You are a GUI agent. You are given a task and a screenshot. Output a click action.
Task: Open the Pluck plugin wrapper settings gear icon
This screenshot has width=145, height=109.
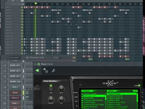[46, 70]
